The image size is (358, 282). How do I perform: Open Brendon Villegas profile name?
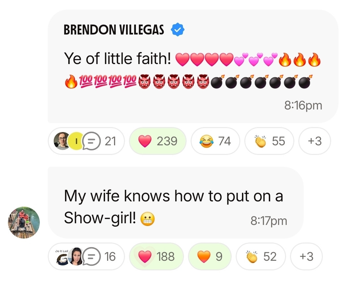click(114, 30)
